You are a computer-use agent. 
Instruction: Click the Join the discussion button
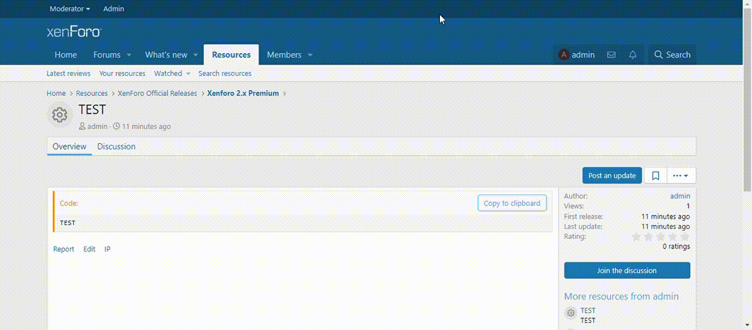point(627,270)
